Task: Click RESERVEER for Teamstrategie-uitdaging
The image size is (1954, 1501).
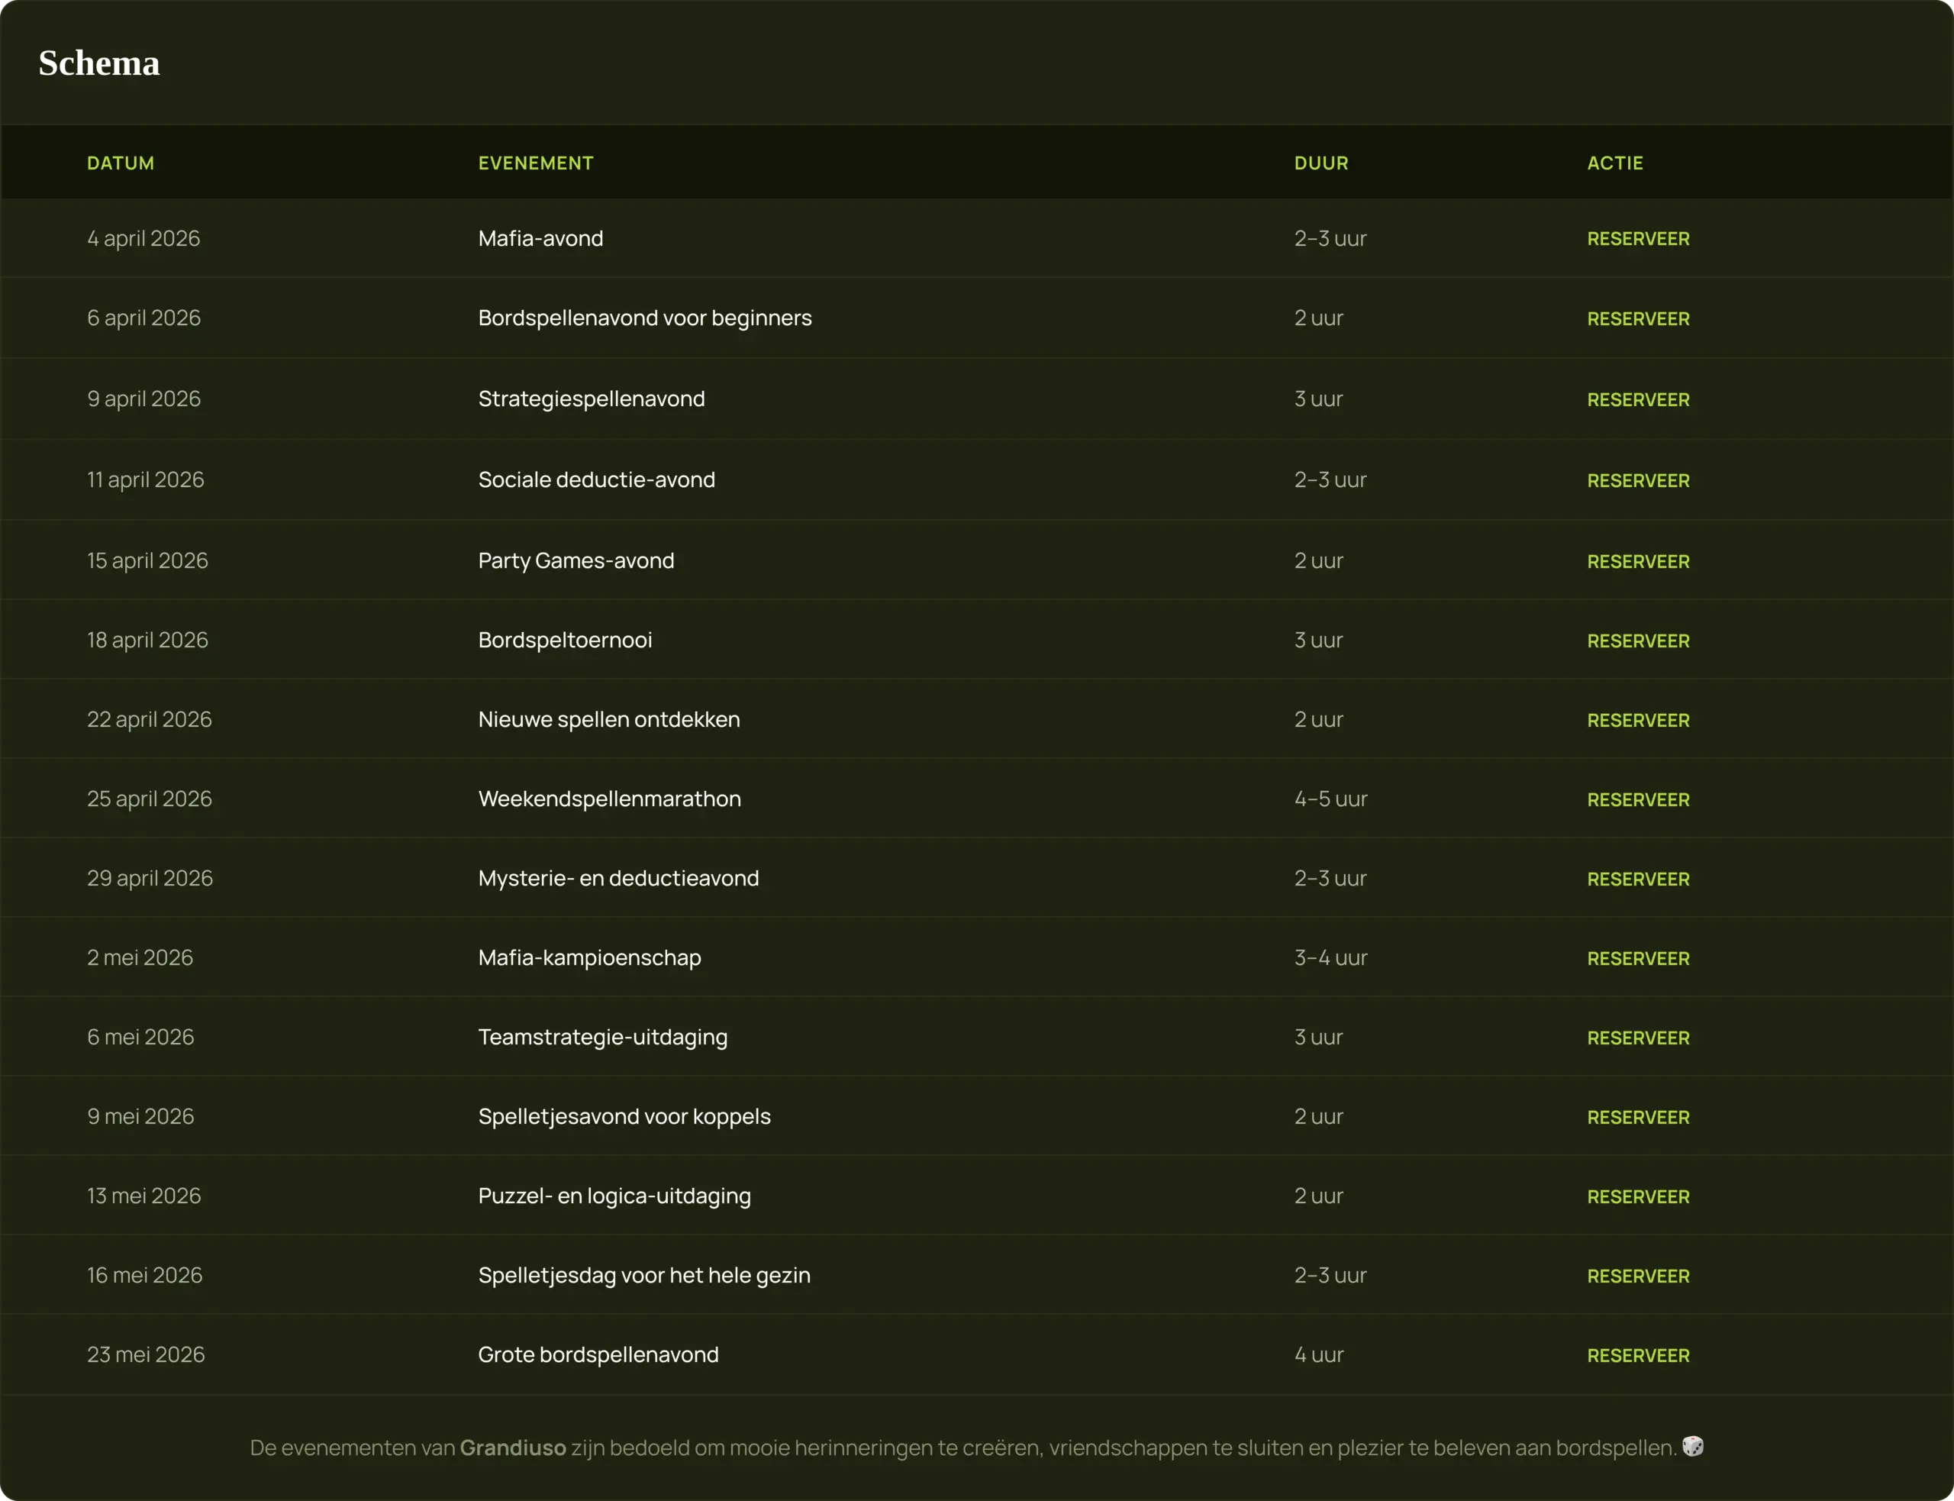Action: [x=1638, y=1038]
